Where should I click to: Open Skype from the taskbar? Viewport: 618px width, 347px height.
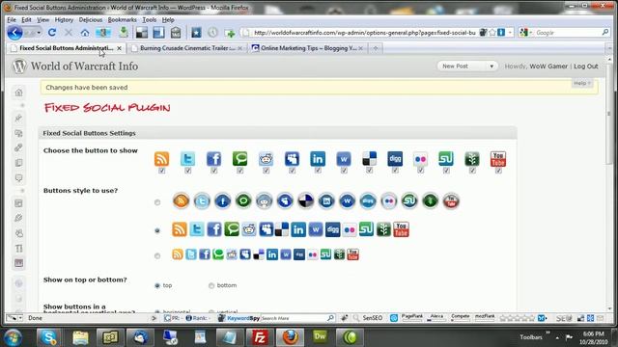[49, 337]
